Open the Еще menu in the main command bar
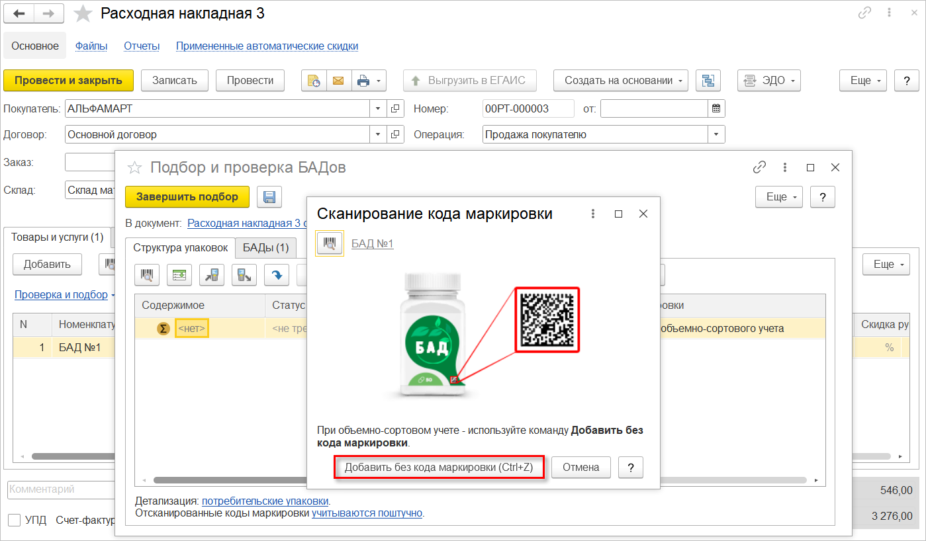 864,81
